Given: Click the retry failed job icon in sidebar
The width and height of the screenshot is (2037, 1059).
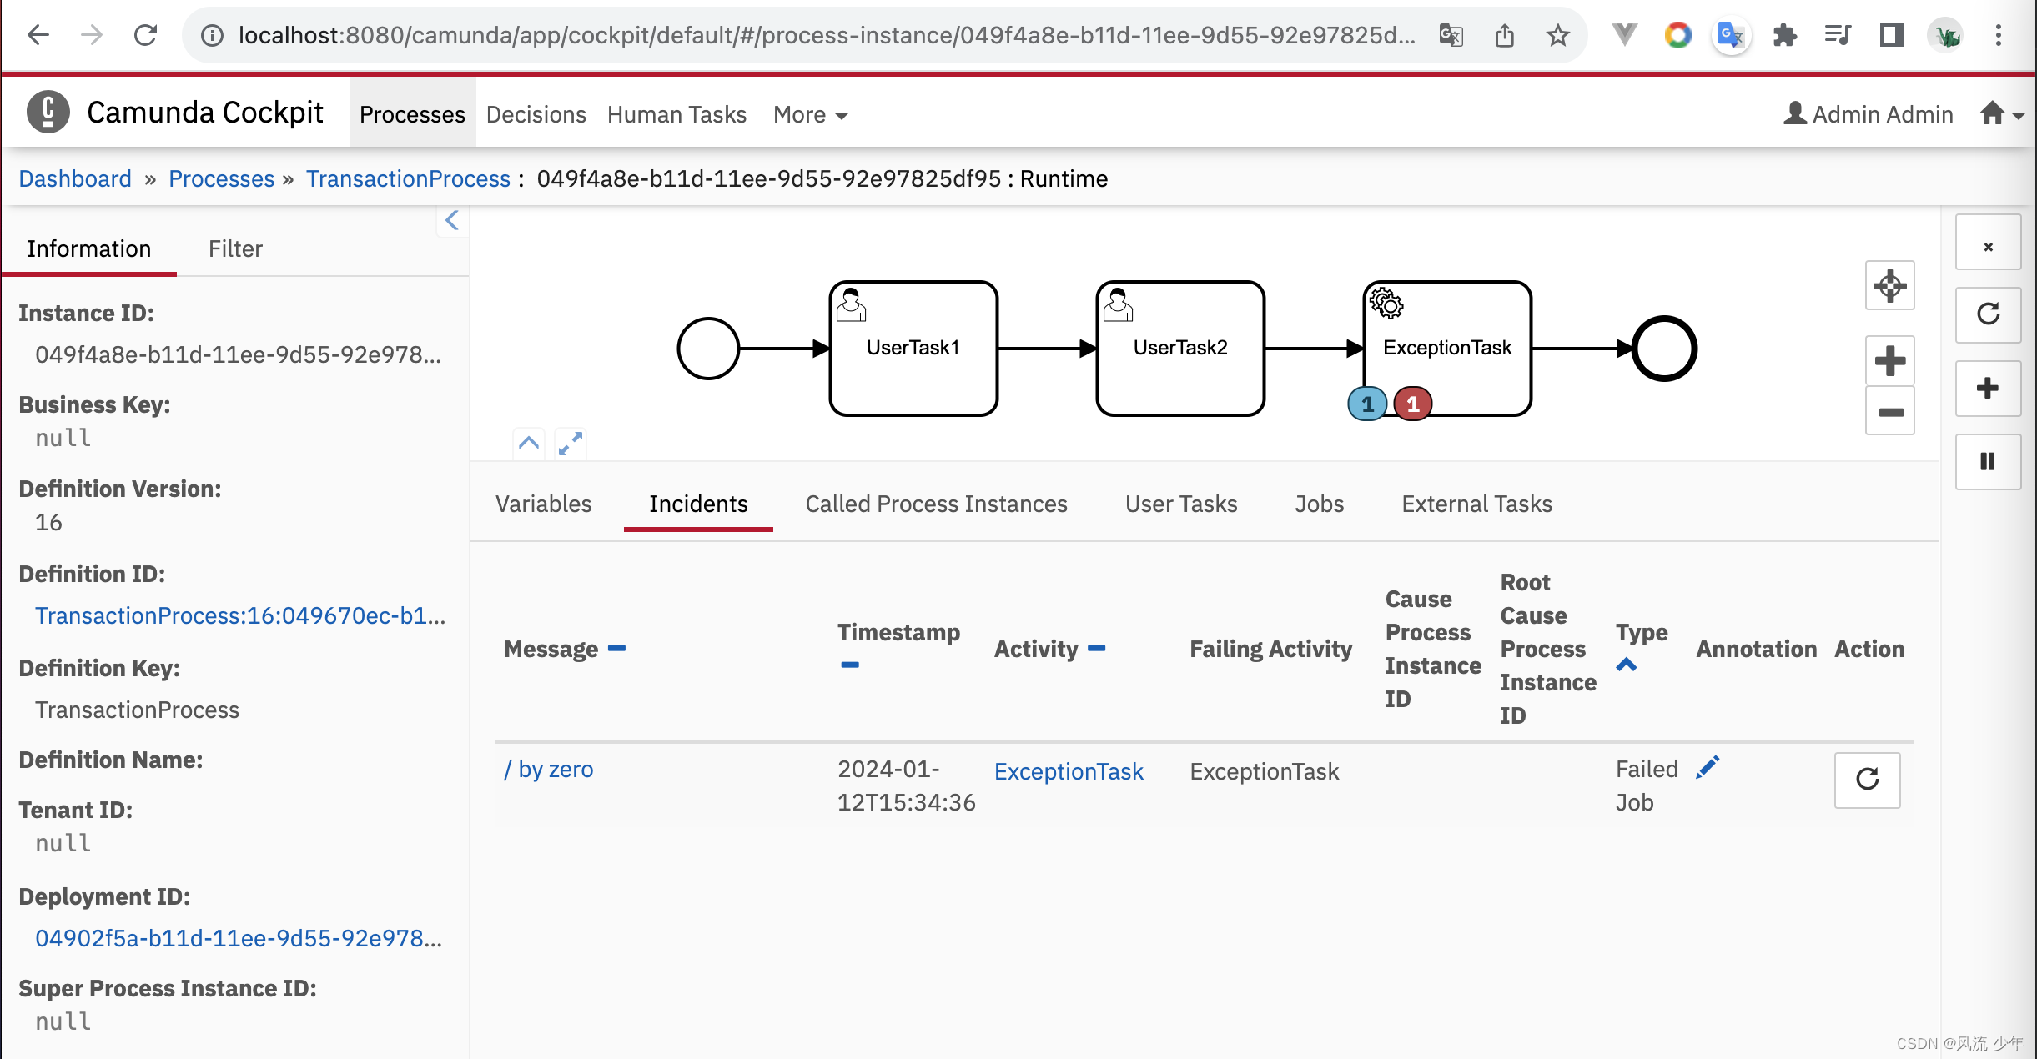Looking at the screenshot, I should click(1989, 314).
